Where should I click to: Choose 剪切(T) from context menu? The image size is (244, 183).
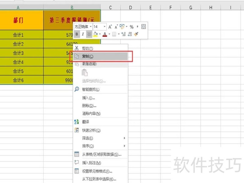pos(101,48)
